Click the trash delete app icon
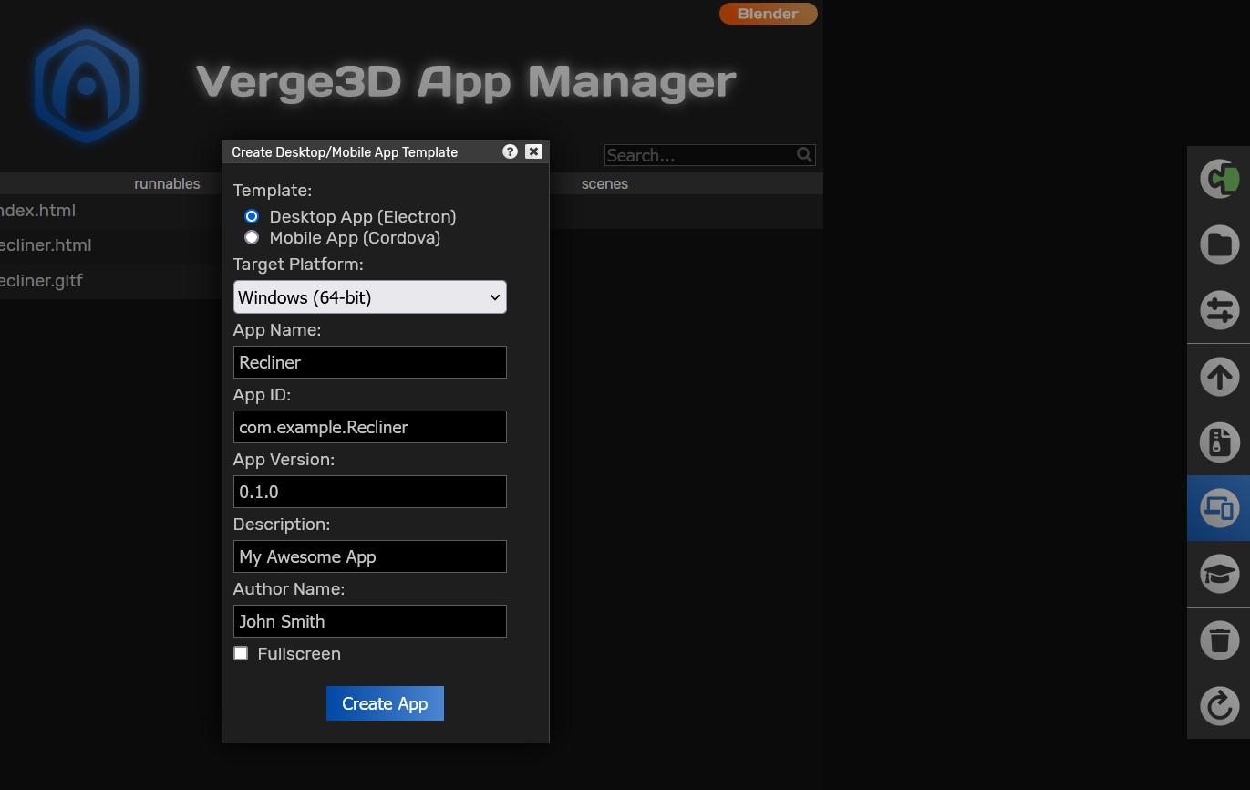The height and width of the screenshot is (790, 1250). [1219, 640]
